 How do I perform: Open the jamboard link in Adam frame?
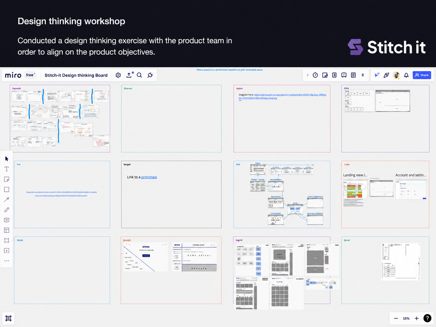point(282,96)
